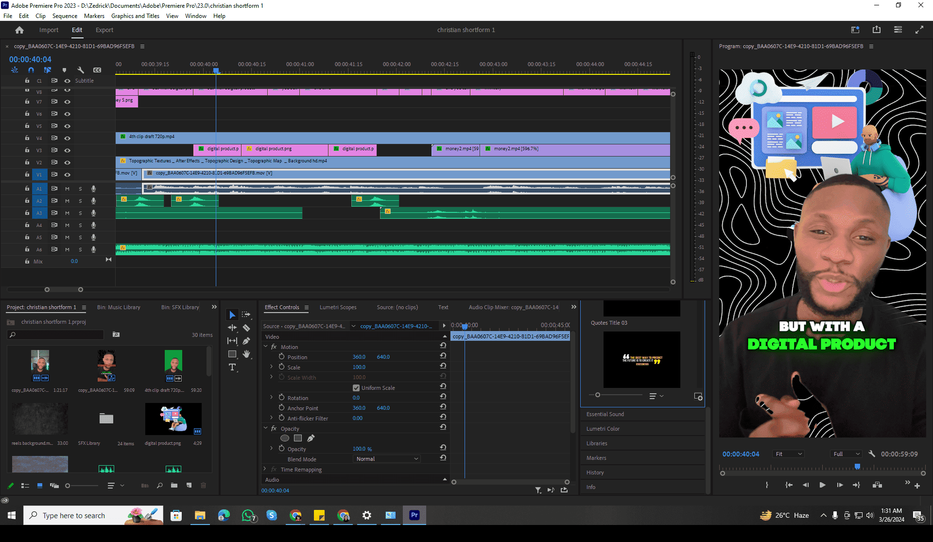Image resolution: width=933 pixels, height=542 pixels.
Task: Open the Fit zoom level dropdown
Action: [788, 454]
